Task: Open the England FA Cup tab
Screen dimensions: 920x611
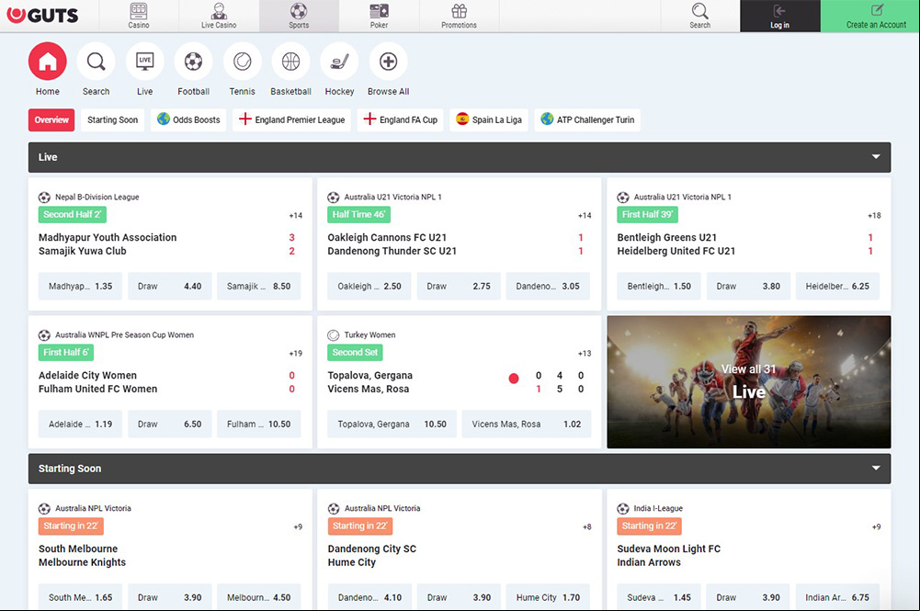Action: [x=401, y=119]
